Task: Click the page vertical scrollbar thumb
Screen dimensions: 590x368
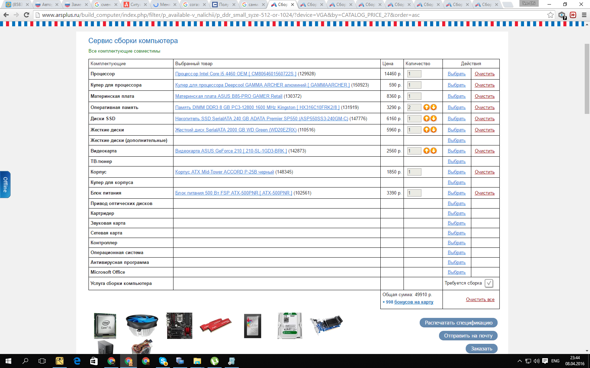Action: pyautogui.click(x=587, y=79)
